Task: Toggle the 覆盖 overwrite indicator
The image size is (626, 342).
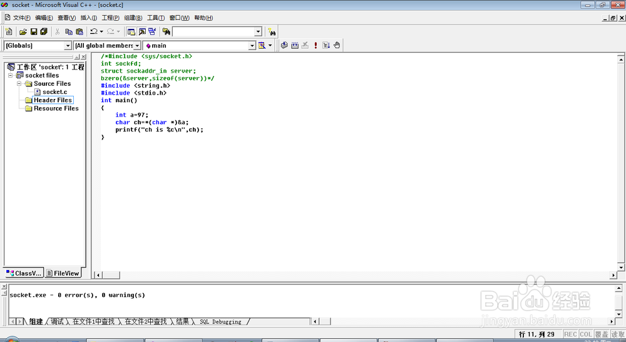Action: (601, 334)
